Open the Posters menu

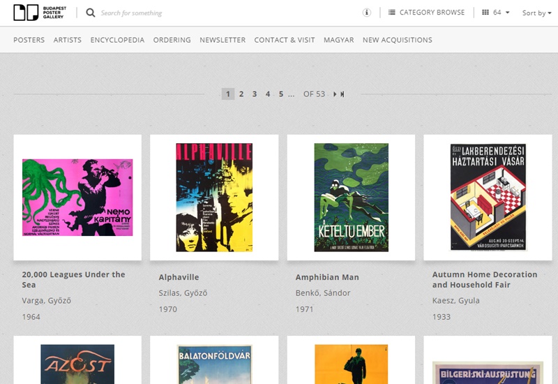pyautogui.click(x=29, y=40)
